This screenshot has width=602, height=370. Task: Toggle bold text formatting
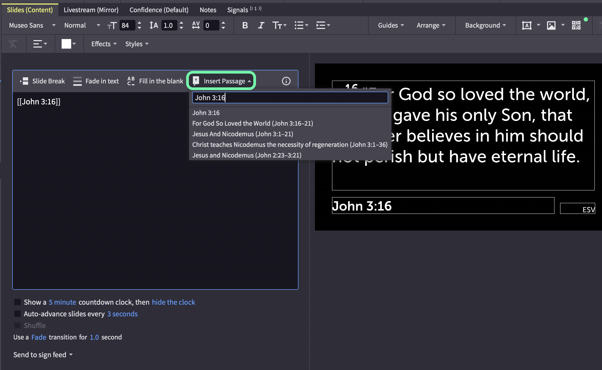(245, 25)
